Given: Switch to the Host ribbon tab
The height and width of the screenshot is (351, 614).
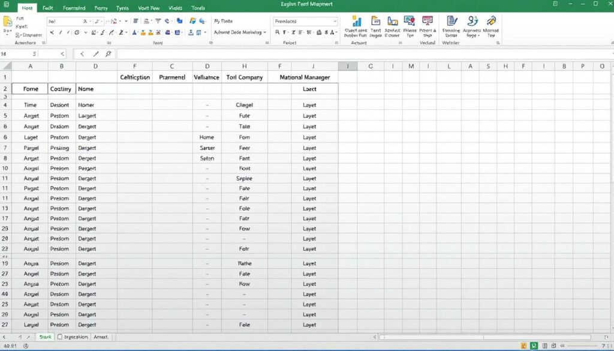Looking at the screenshot, I should pyautogui.click(x=28, y=8).
